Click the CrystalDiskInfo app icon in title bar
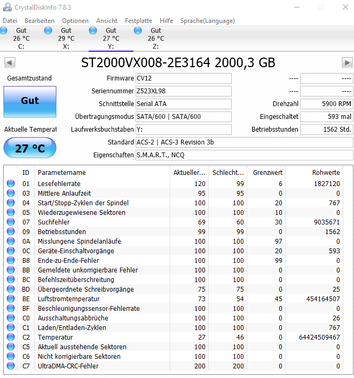Viewport: 354px width, 378px height. coord(7,7)
